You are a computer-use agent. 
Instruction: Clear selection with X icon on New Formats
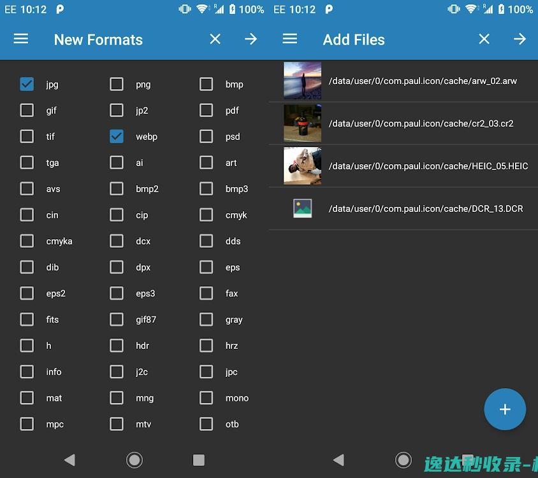pyautogui.click(x=215, y=39)
